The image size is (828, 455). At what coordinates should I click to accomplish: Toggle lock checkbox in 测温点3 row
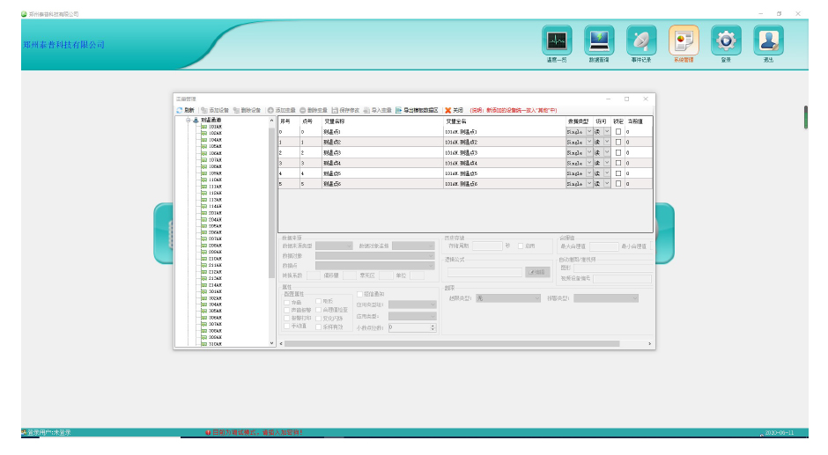[x=618, y=152]
